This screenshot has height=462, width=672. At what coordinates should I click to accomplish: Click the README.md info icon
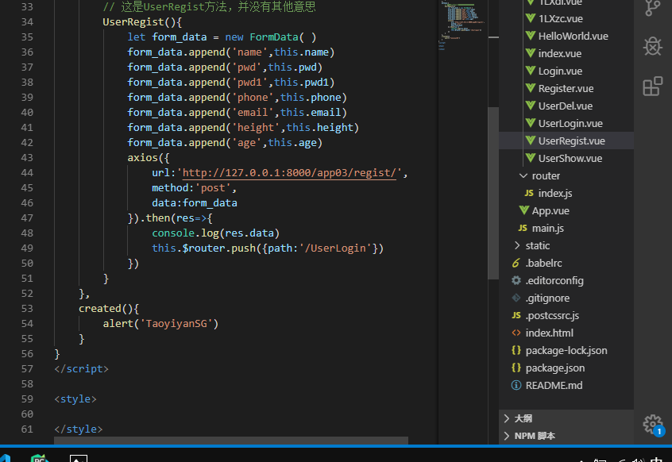(x=516, y=385)
